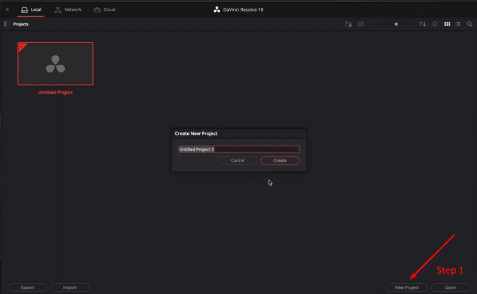Viewport: 477px width, 294px height.
Task: Click the Export button
Action: tap(27, 287)
